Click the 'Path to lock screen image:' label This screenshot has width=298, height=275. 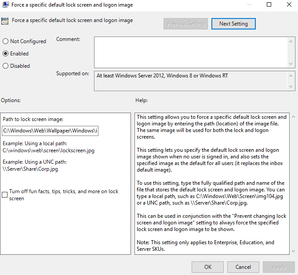[x=33, y=119]
